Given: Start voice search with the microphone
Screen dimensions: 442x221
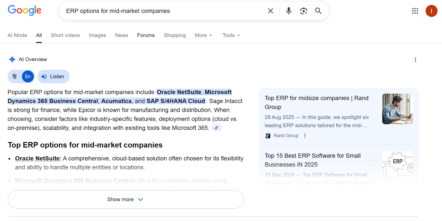Looking at the screenshot, I should tap(289, 11).
